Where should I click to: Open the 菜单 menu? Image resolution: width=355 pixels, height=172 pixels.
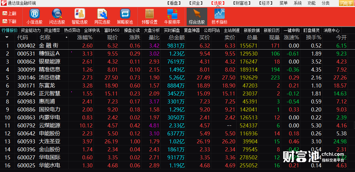(x=283, y=3)
